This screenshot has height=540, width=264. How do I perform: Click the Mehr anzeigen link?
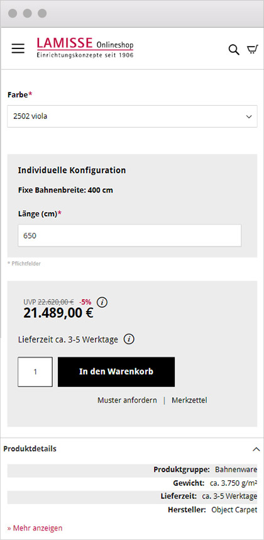point(35,527)
